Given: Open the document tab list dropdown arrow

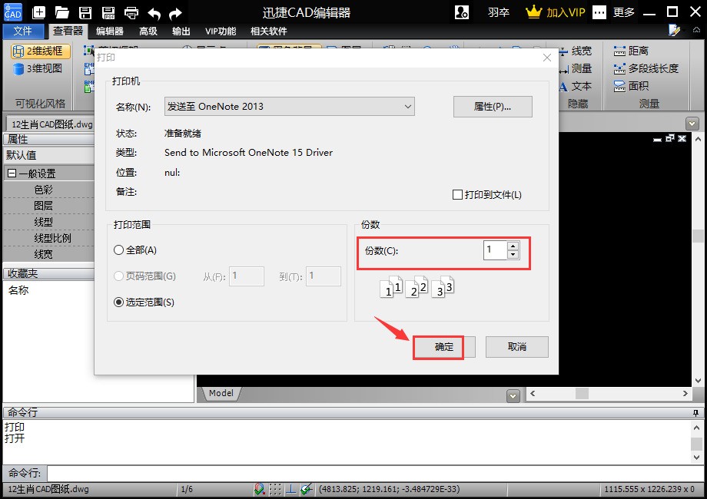Looking at the screenshot, I should tap(692, 124).
